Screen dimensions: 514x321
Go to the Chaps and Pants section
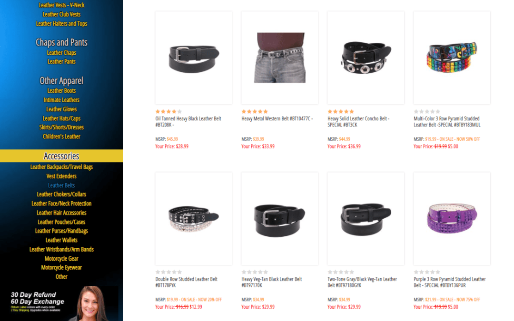coord(61,42)
